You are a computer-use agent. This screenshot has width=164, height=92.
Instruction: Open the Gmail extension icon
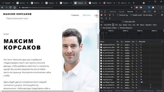[137, 7]
